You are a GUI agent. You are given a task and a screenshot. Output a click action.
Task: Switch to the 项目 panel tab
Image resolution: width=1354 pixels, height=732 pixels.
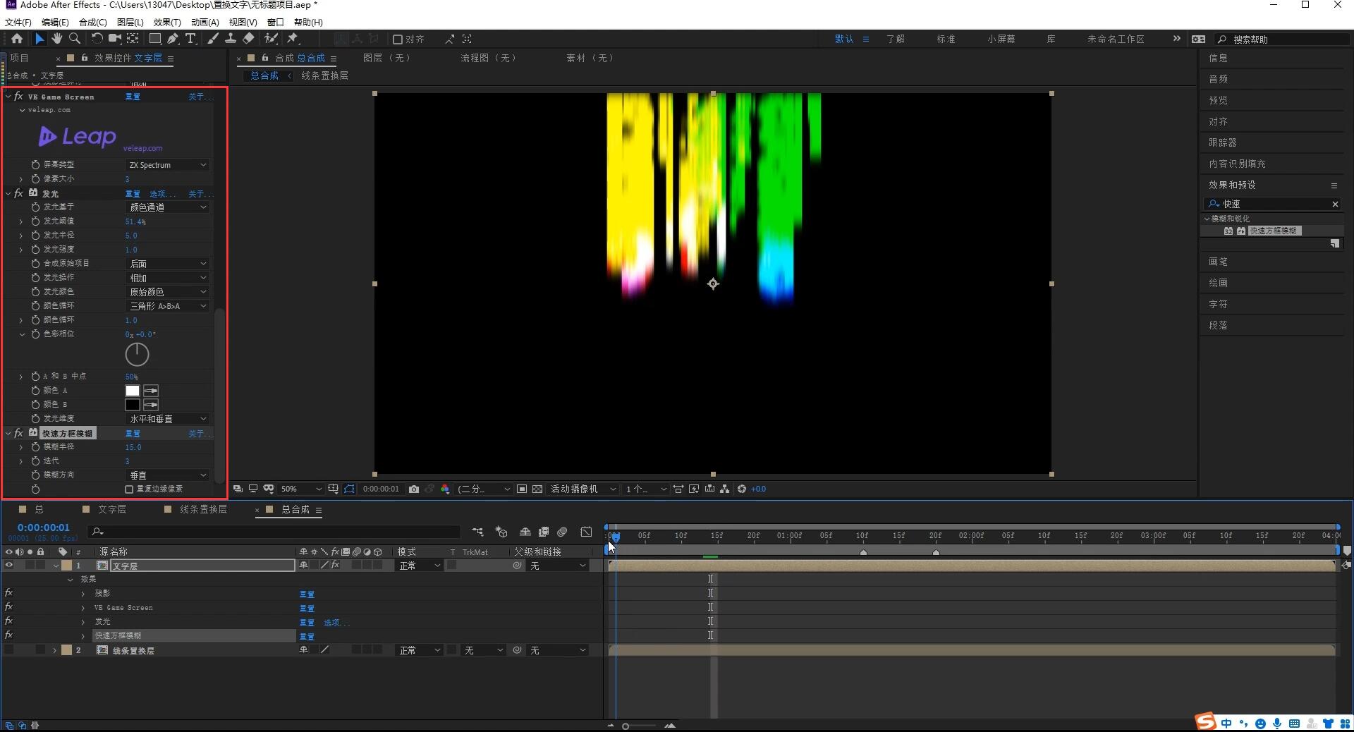pos(20,58)
